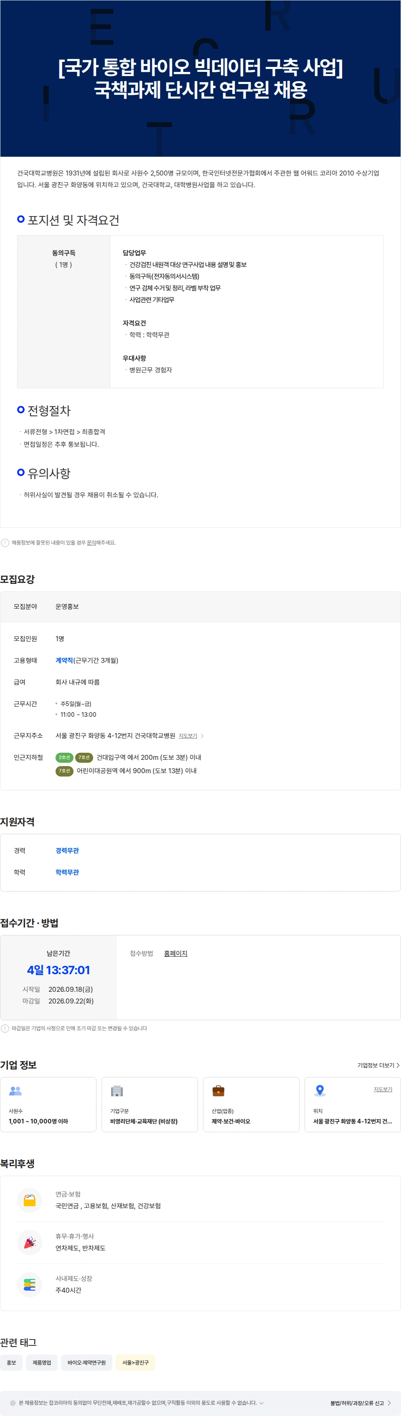Click the 사내제도·성장 books icon
401x1416 pixels.
[30, 1285]
